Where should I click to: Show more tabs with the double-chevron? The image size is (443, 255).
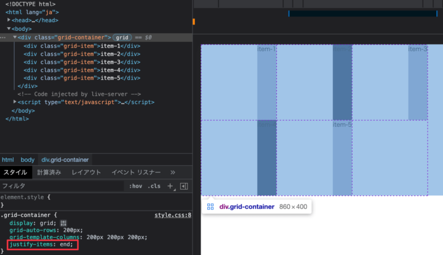[x=173, y=172]
